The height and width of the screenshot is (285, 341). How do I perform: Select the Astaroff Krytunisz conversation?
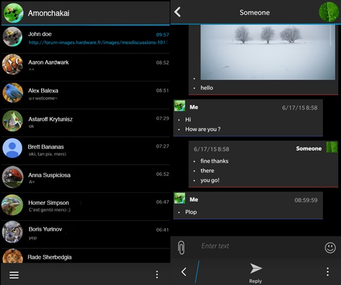coord(86,122)
